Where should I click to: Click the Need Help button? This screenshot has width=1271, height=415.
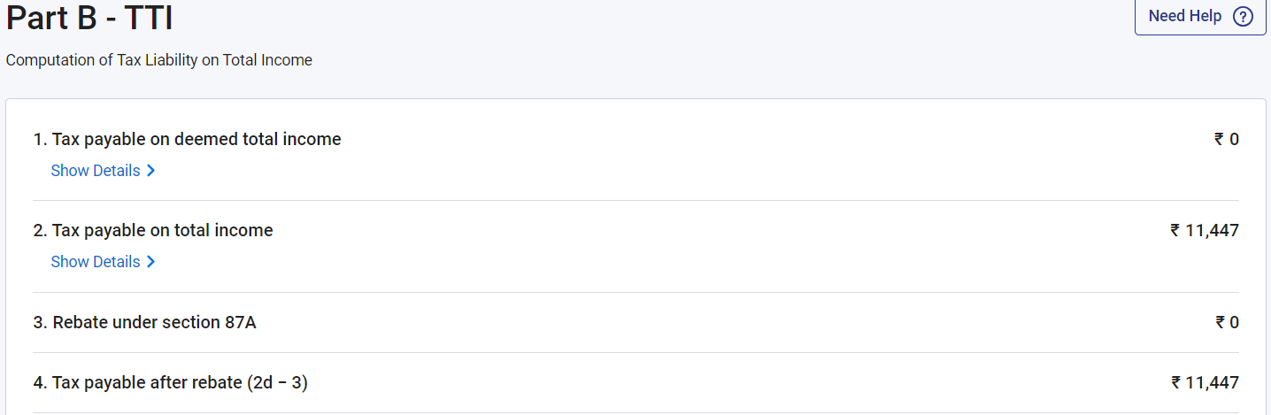(1184, 17)
